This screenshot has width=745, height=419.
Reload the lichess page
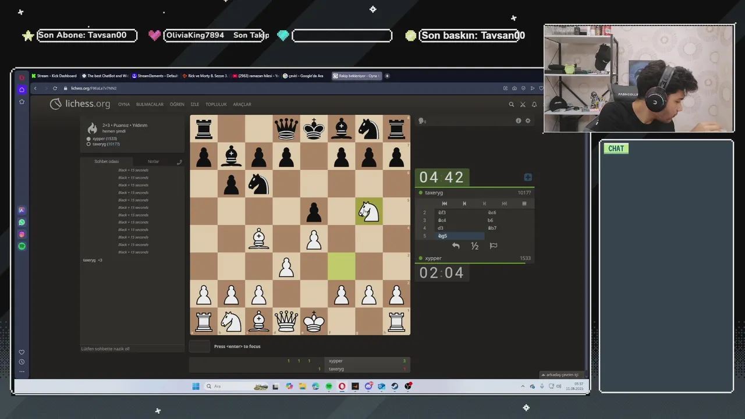[55, 88]
